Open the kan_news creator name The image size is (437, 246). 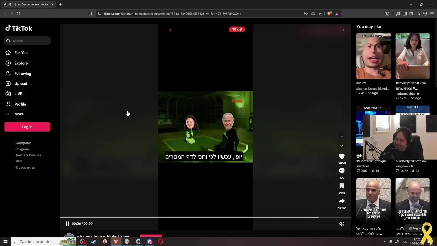(x=403, y=166)
